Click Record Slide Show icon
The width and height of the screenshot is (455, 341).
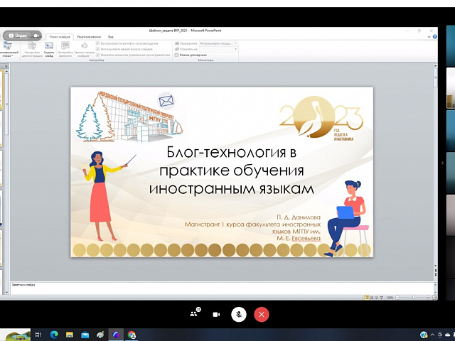(82, 48)
